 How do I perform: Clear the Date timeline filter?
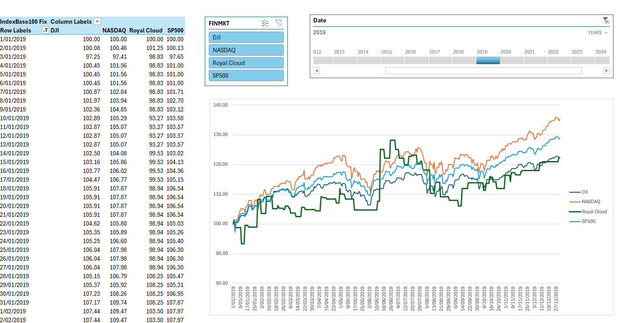tap(606, 20)
